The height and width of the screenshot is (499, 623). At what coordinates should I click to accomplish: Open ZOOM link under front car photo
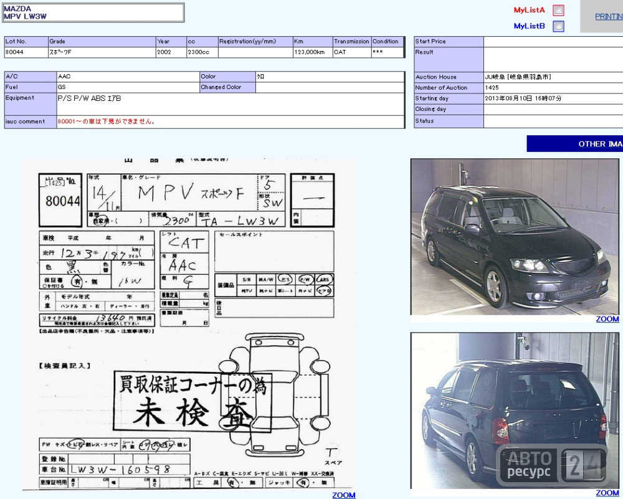tap(607, 319)
